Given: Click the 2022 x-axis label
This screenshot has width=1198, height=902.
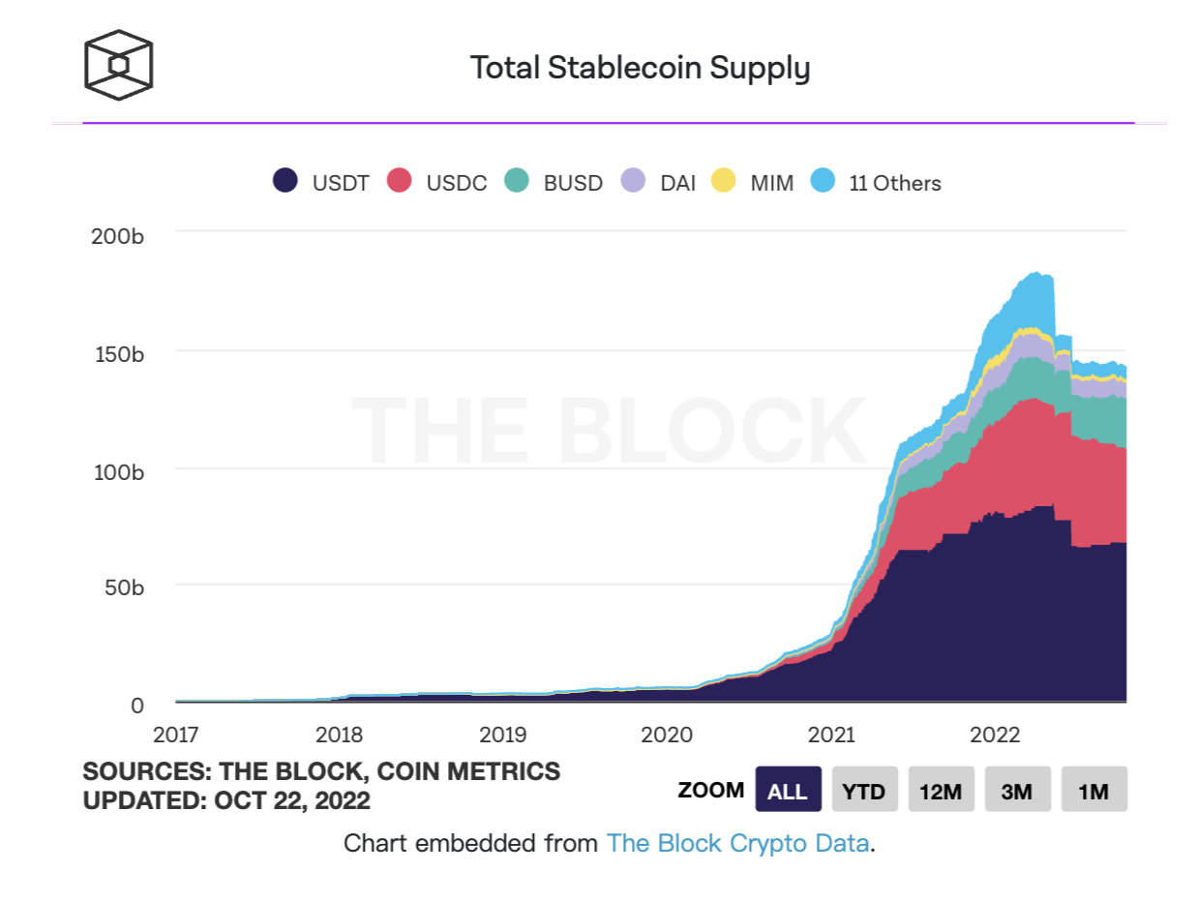Looking at the screenshot, I should click(x=995, y=734).
